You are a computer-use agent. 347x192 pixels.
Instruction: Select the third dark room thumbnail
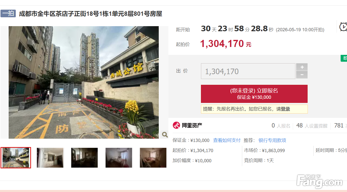84,158
